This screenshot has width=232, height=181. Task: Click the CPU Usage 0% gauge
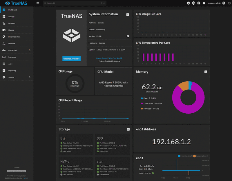pos(75,84)
